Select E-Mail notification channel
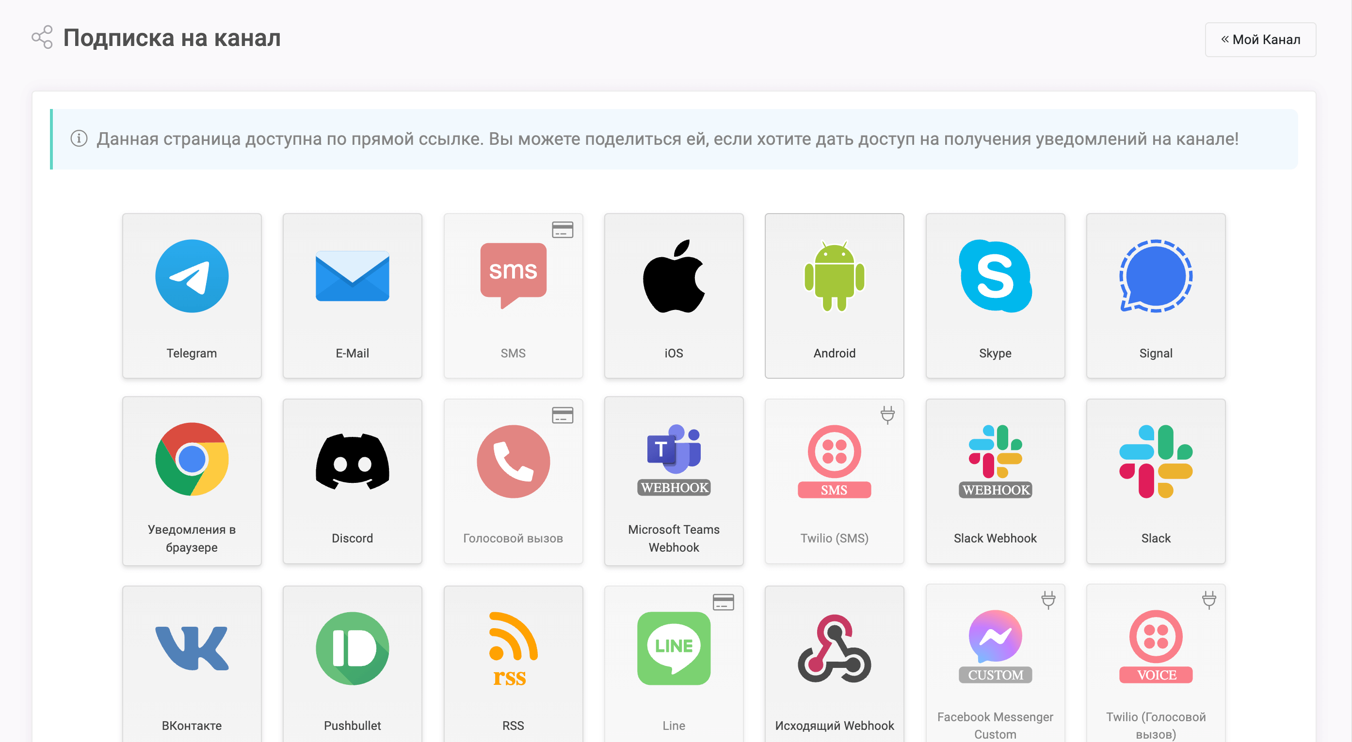1352x742 pixels. 352,294
